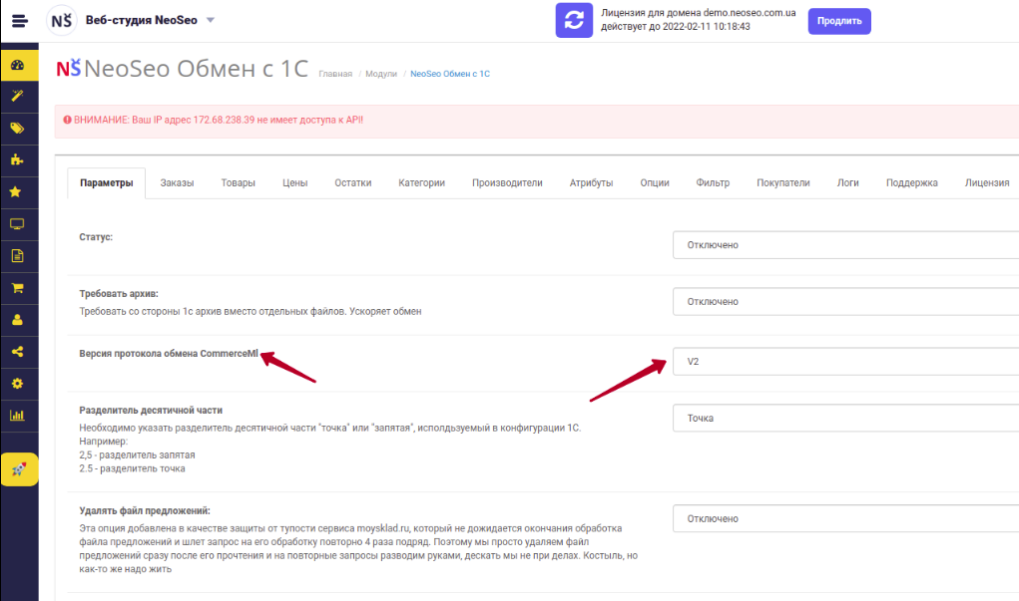Open the puzzle extensions sidebar icon
1019x601 pixels.
tap(18, 159)
